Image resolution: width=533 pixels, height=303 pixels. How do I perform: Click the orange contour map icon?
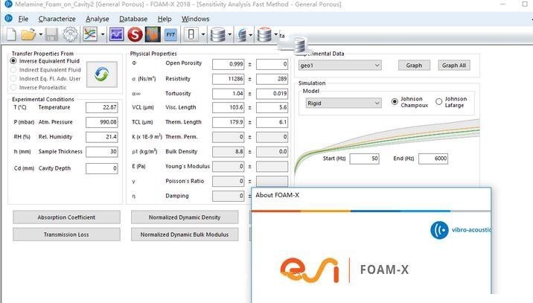point(153,35)
